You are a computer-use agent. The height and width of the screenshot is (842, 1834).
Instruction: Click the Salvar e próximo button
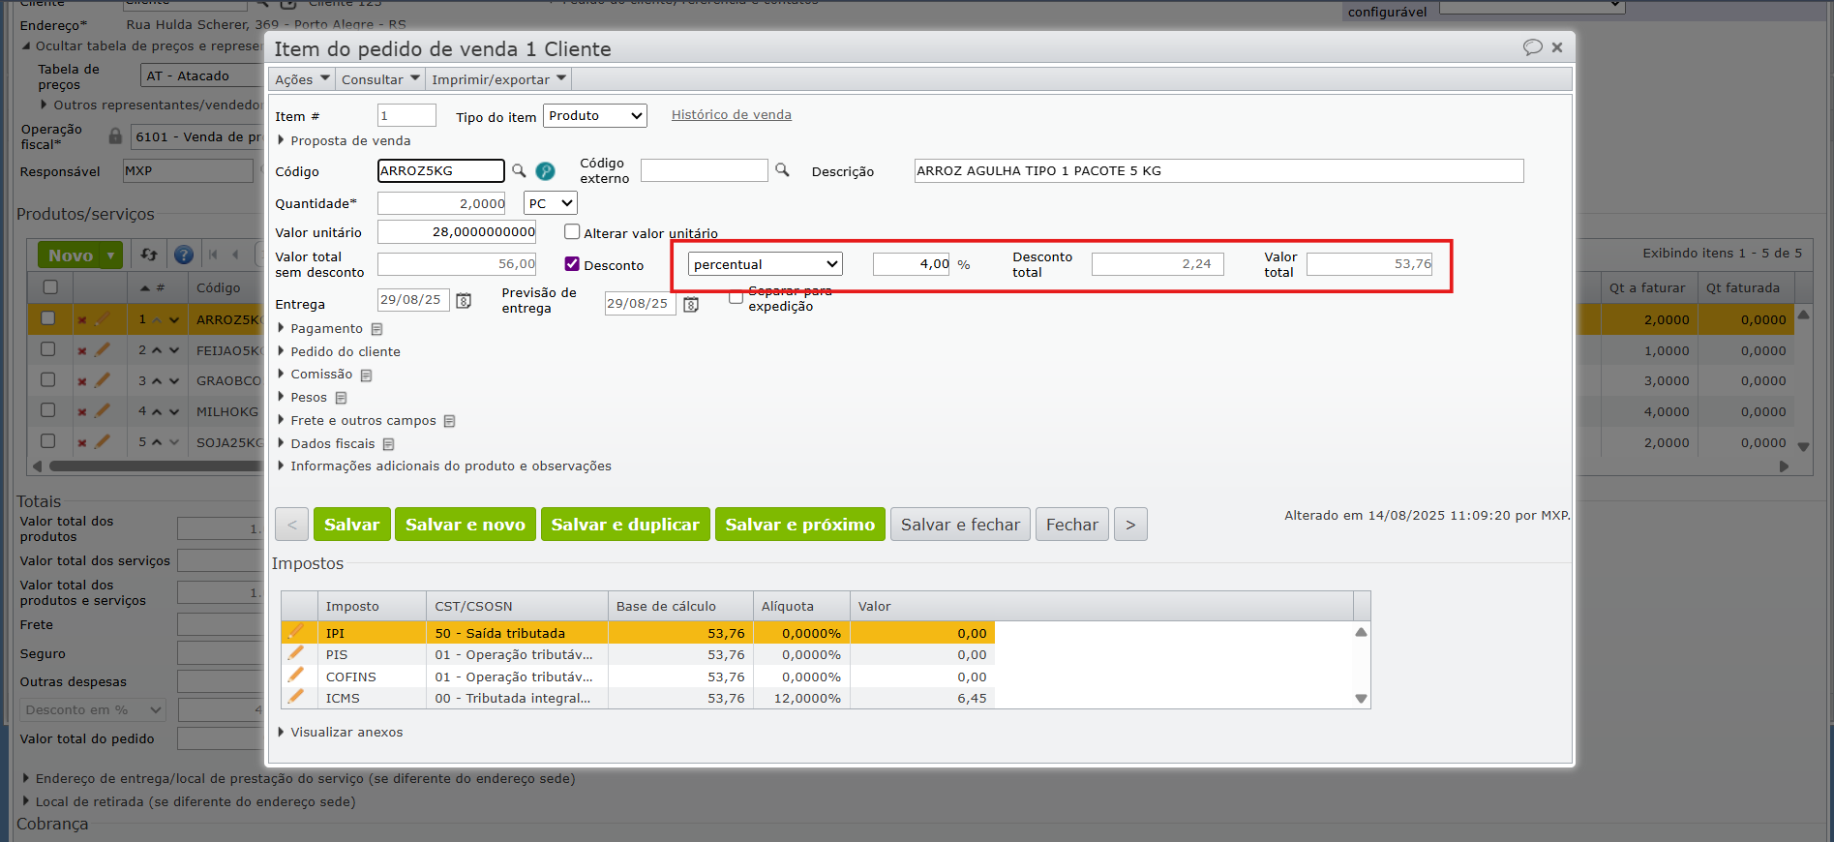coord(799,525)
